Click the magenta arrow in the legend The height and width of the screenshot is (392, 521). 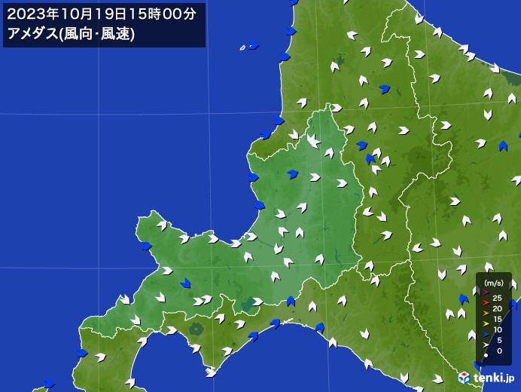[x=486, y=292]
